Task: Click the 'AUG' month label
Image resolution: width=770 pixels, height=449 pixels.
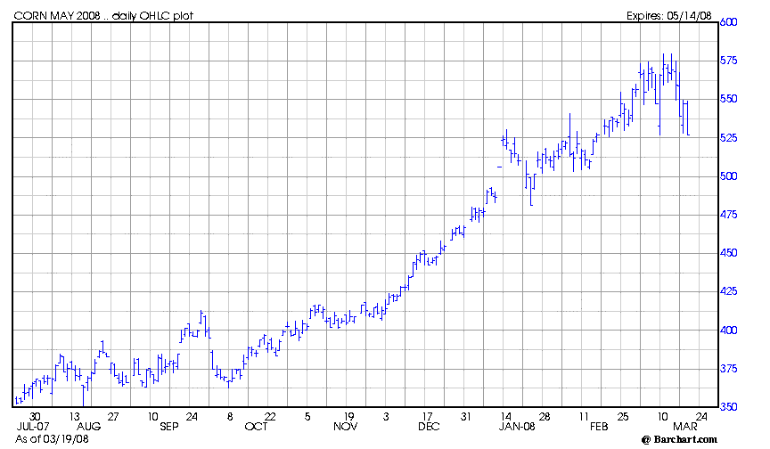Action: click(x=89, y=427)
